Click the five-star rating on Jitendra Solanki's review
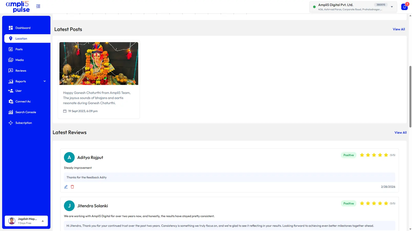 pos(374,203)
